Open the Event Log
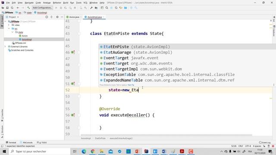 click(265, 143)
